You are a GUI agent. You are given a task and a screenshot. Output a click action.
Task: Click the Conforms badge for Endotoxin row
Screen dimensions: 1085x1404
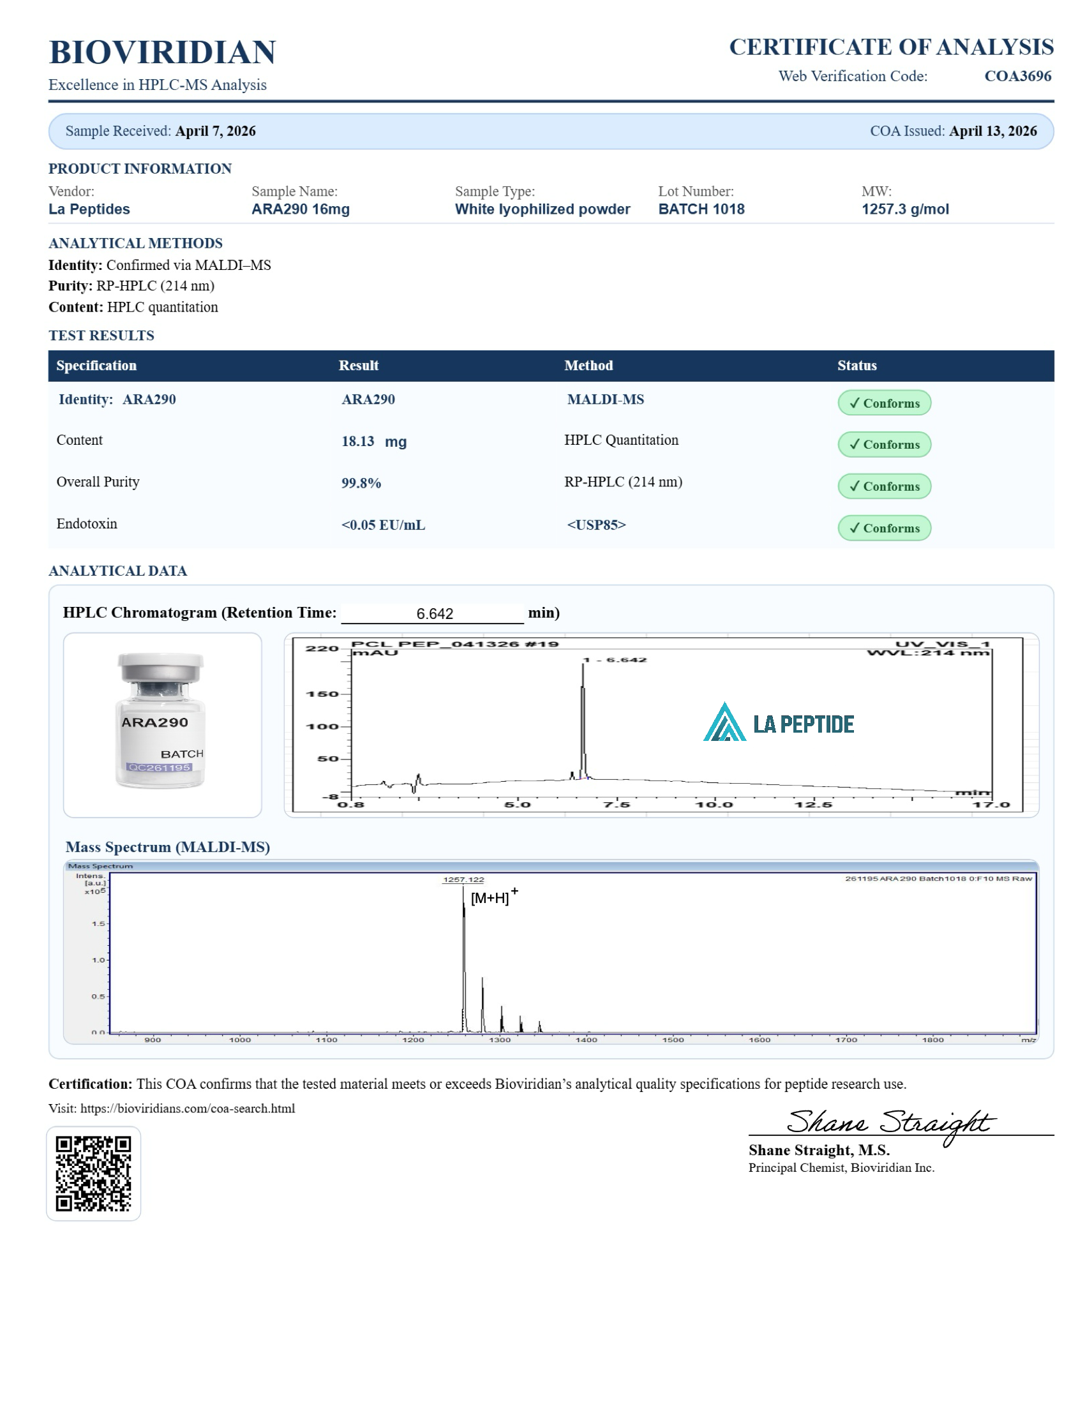click(883, 528)
